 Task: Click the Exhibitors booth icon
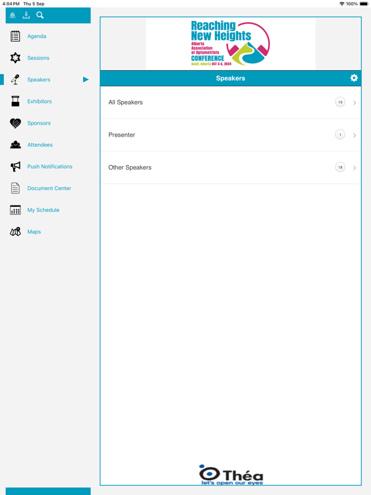tap(15, 101)
